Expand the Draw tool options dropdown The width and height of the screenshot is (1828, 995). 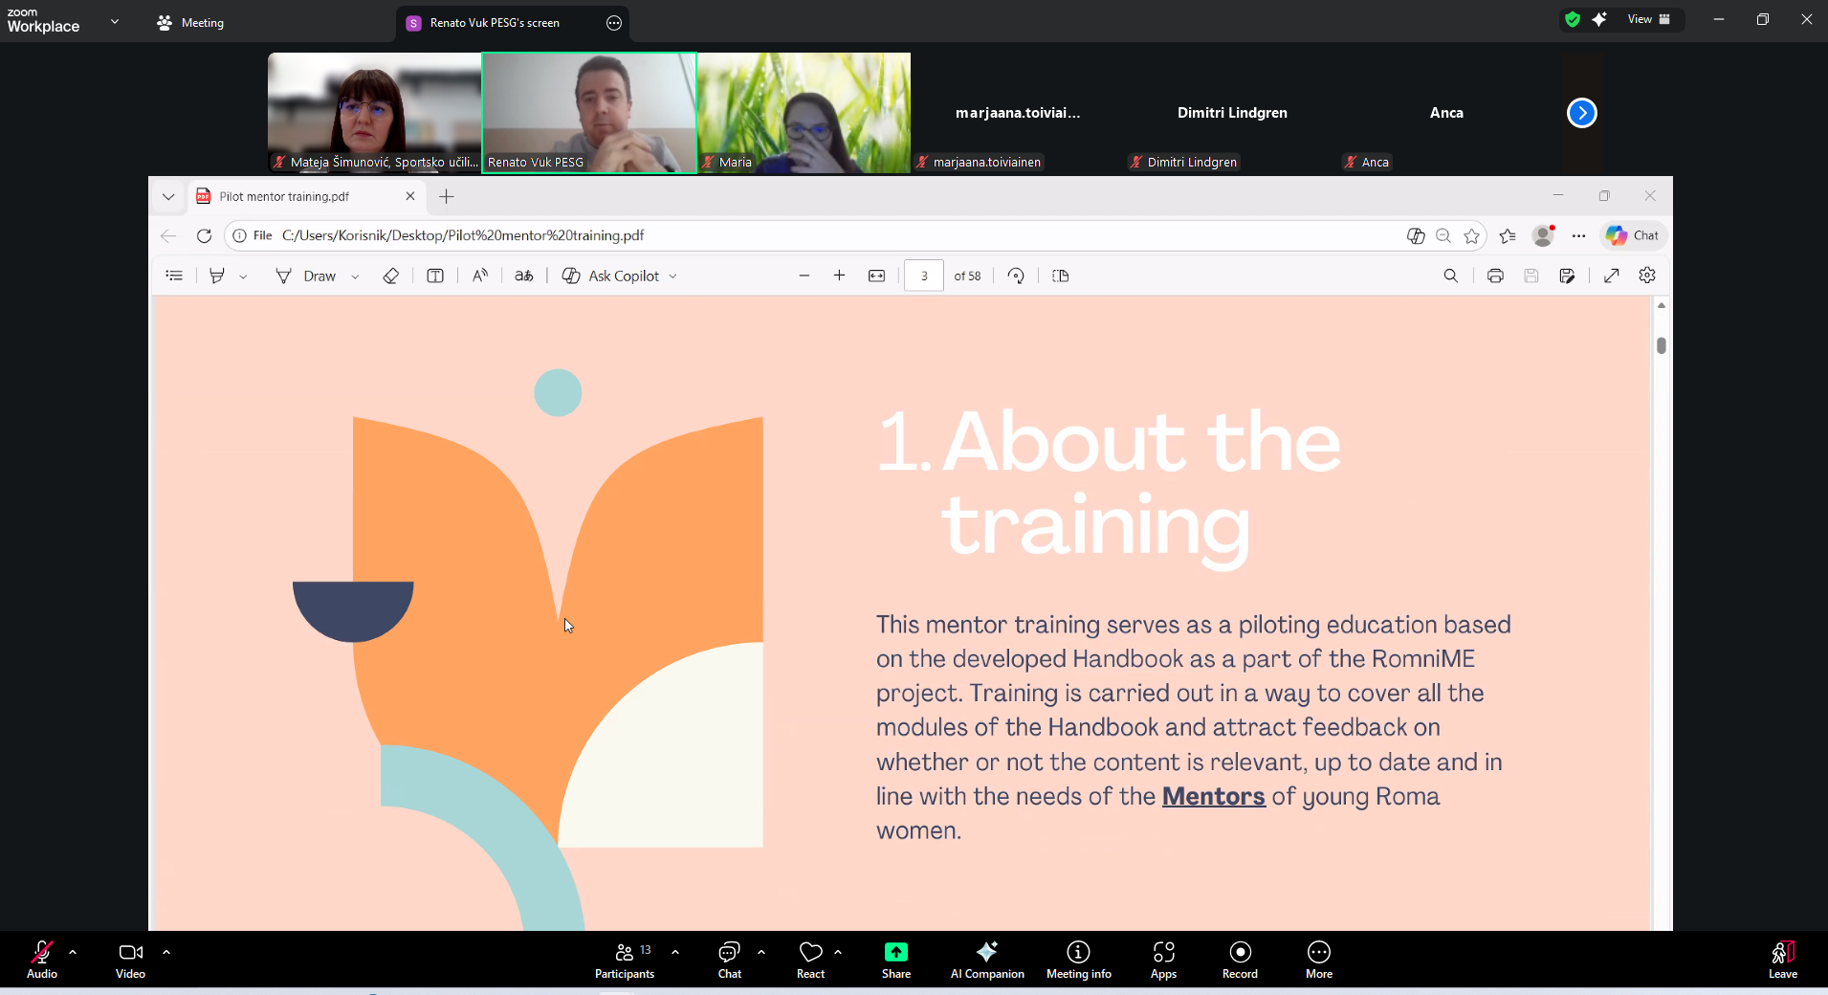click(x=355, y=276)
